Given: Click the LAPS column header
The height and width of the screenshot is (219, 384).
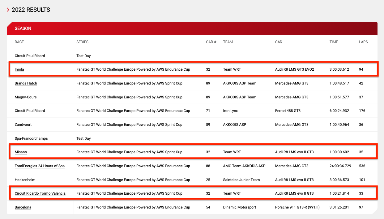Looking at the screenshot, I should pyautogui.click(x=363, y=42).
